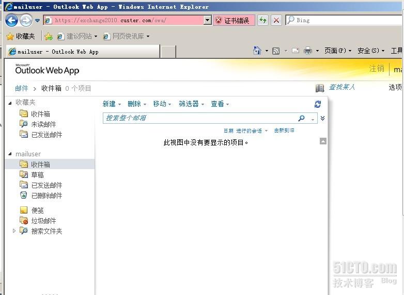Click the browser Forward arrow button
404x295 pixels.
(x=26, y=20)
